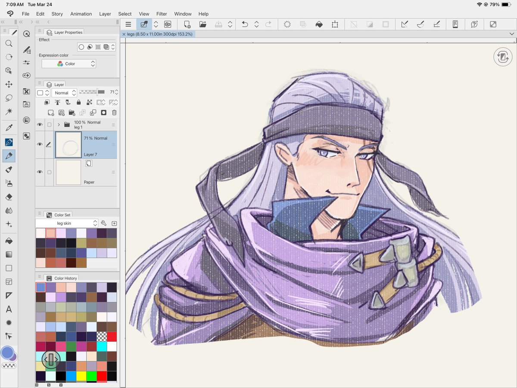Open the command bar hamburger menu
This screenshot has width=517, height=388.
[128, 25]
